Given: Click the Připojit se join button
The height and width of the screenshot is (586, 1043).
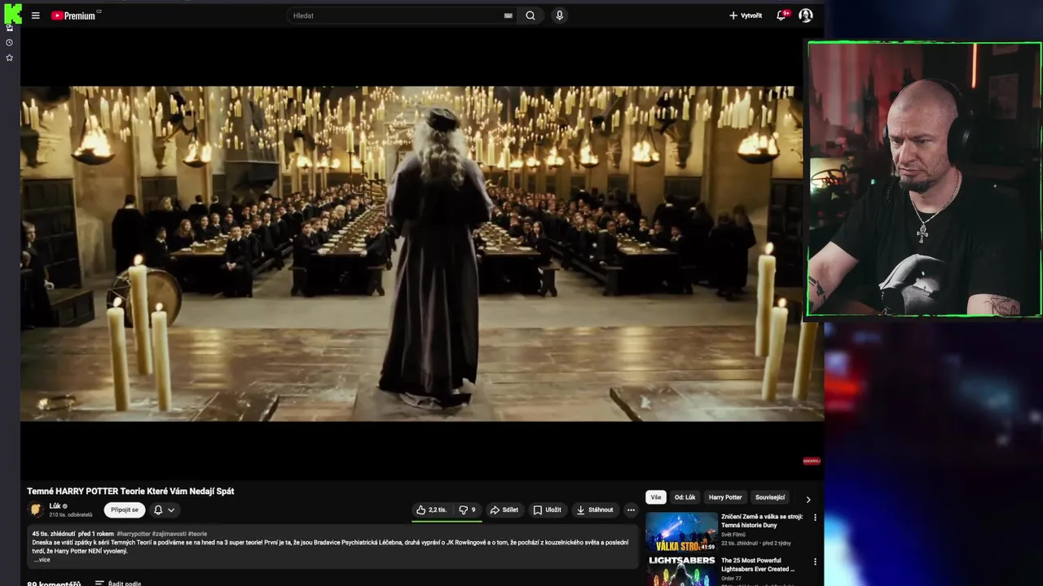Looking at the screenshot, I should pos(125,509).
